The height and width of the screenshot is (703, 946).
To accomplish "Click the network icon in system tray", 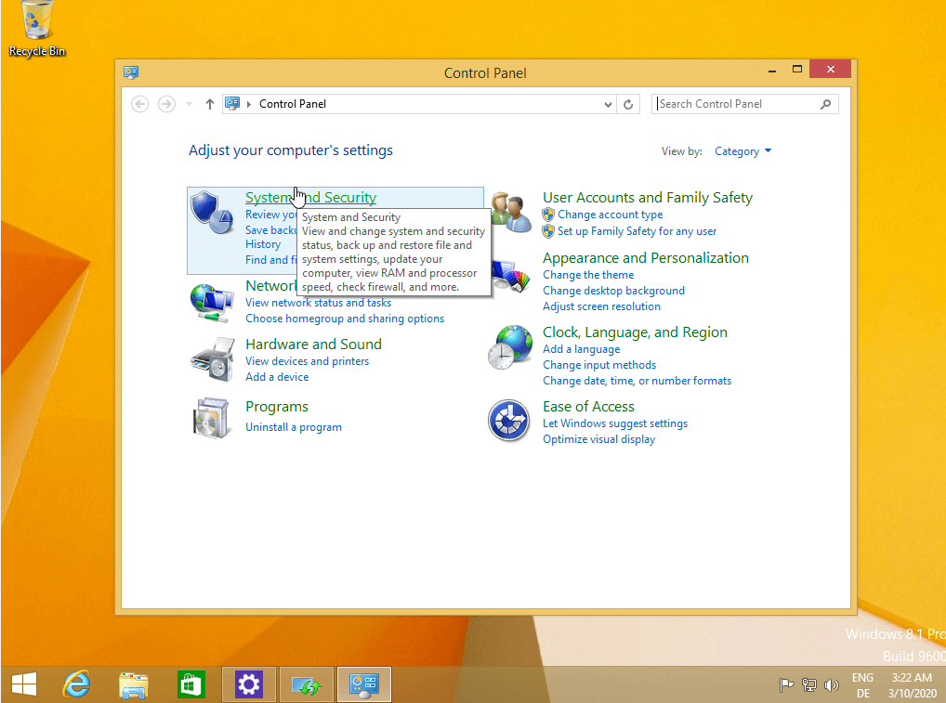I will point(809,685).
